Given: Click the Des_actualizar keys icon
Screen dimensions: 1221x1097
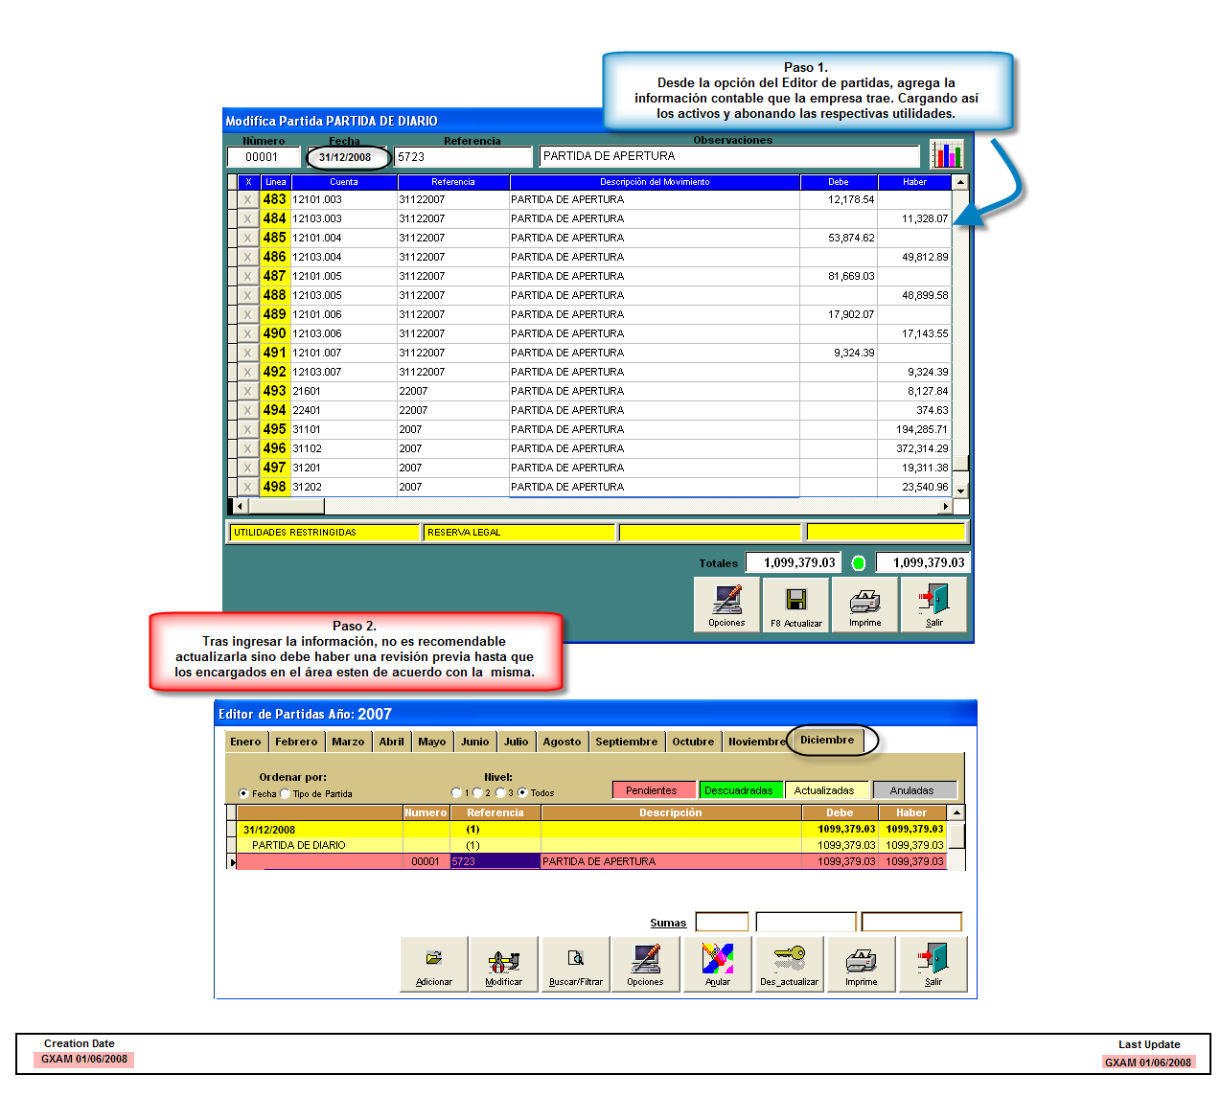Looking at the screenshot, I should coord(789,964).
